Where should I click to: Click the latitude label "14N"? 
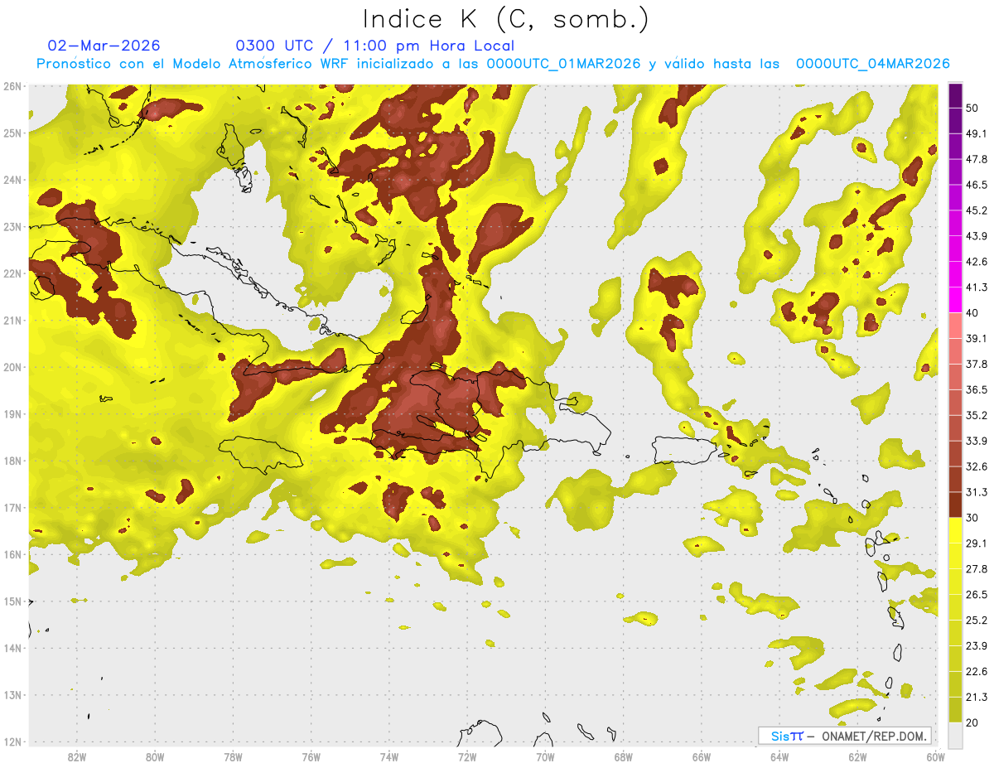coord(12,648)
